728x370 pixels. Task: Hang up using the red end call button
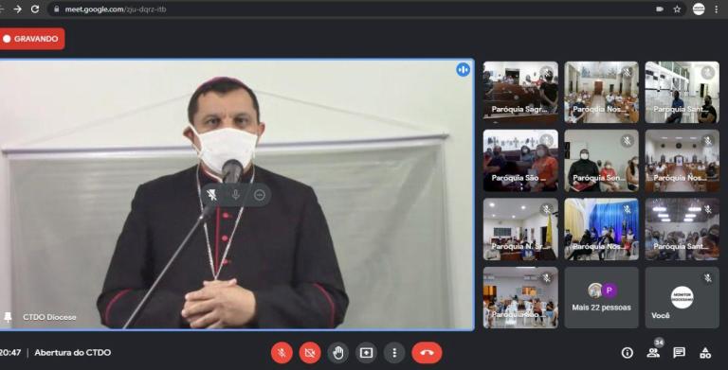click(x=427, y=353)
